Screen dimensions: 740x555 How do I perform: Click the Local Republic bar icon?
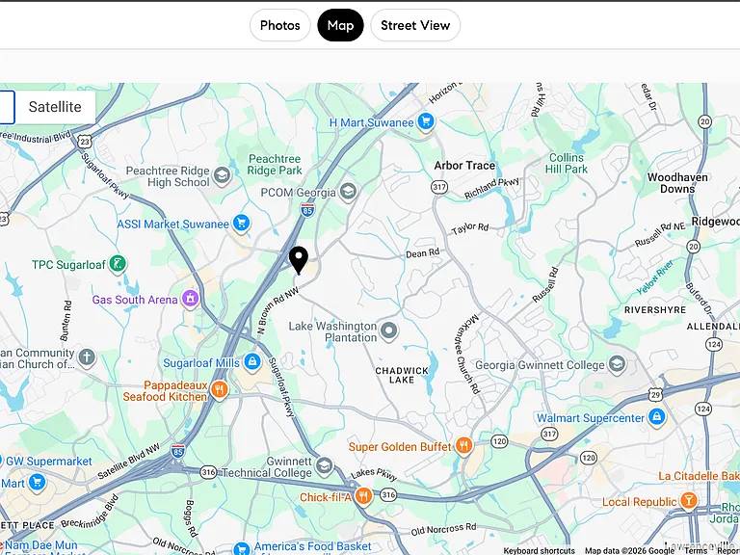(689, 501)
